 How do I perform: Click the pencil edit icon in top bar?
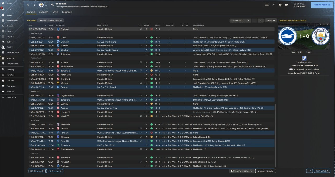(x=273, y=5)
